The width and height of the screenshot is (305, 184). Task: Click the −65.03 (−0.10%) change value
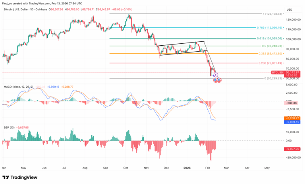pos(122,10)
